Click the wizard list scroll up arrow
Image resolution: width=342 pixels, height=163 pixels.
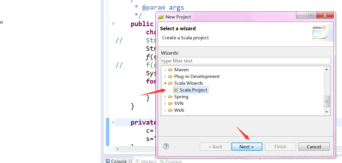tap(326, 69)
